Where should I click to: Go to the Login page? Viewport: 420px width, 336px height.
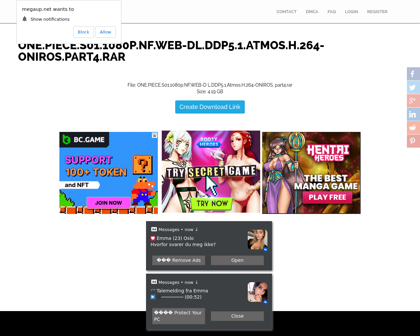click(x=351, y=12)
